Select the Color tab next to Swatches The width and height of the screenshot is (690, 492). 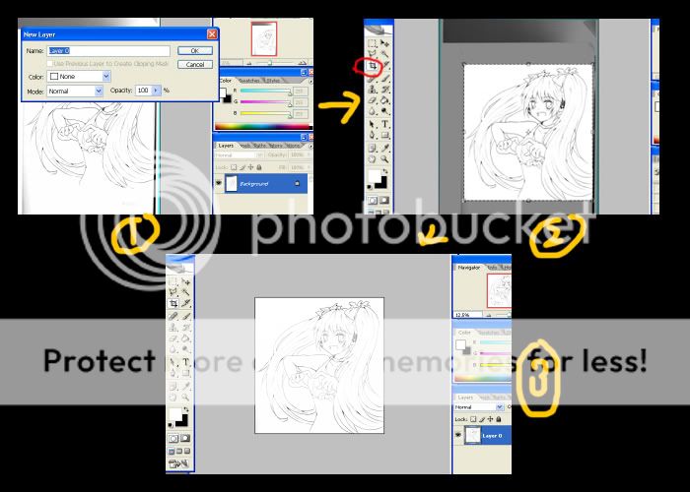(226, 81)
